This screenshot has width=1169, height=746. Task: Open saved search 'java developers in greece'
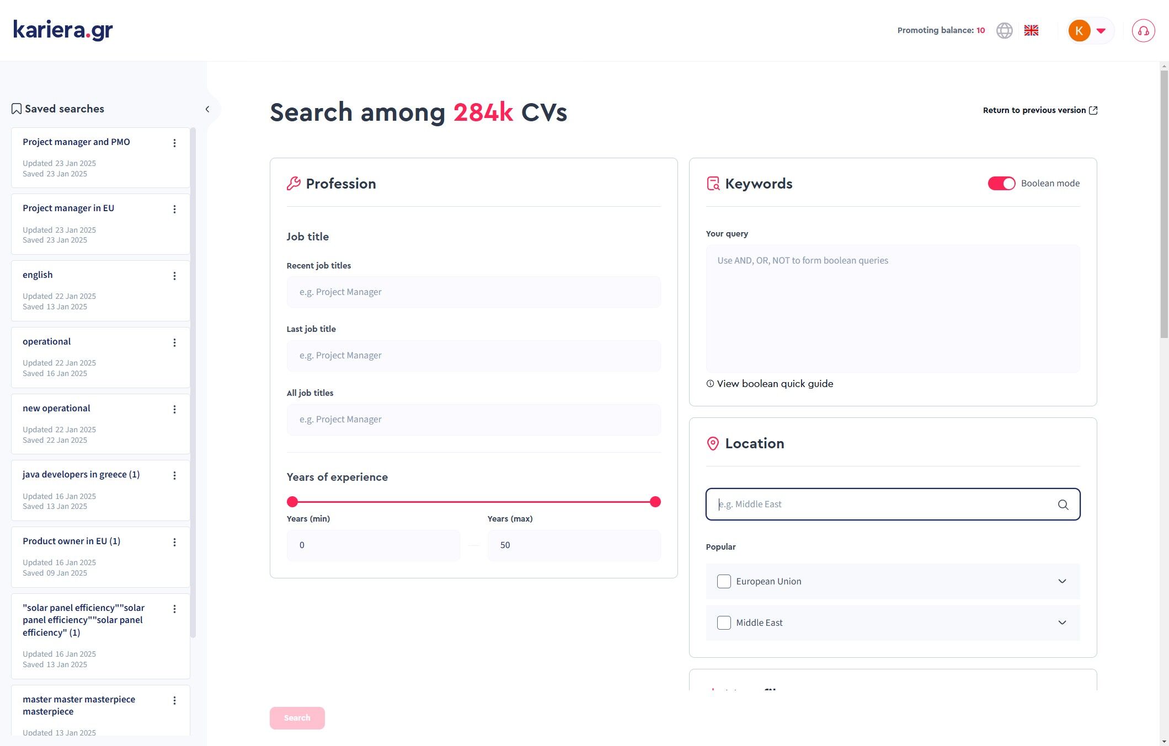click(81, 474)
